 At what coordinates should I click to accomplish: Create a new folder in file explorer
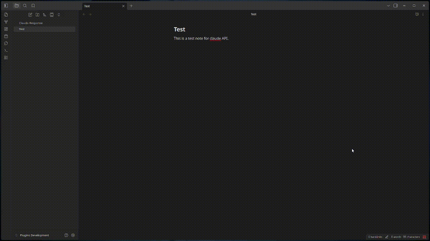click(x=37, y=15)
